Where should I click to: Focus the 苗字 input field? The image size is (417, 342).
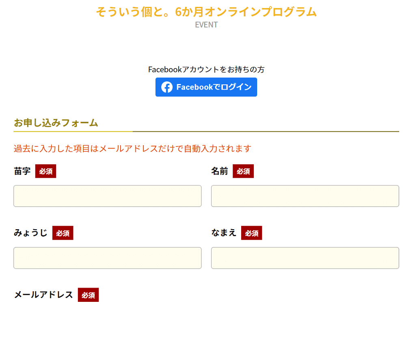[108, 196]
